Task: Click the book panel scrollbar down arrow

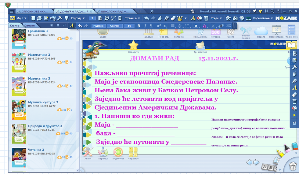Action: [x=77, y=170]
